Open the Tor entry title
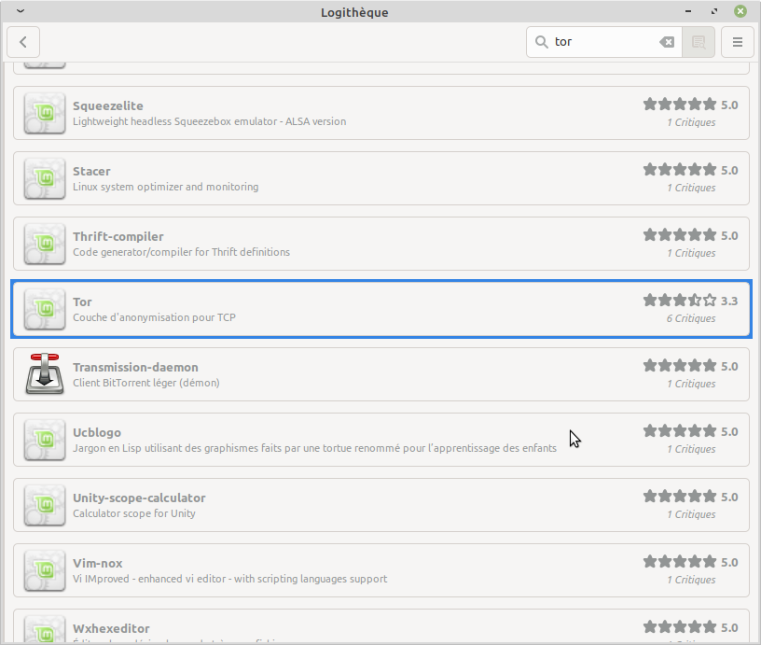 coord(82,301)
